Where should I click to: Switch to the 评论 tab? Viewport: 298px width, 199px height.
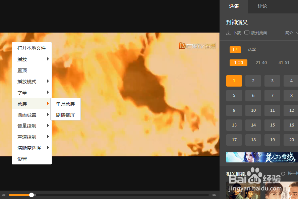(262, 6)
